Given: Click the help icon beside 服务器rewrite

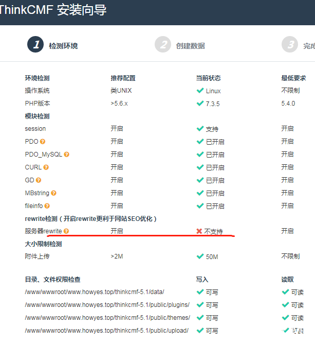Looking at the screenshot, I should pyautogui.click(x=66, y=232).
